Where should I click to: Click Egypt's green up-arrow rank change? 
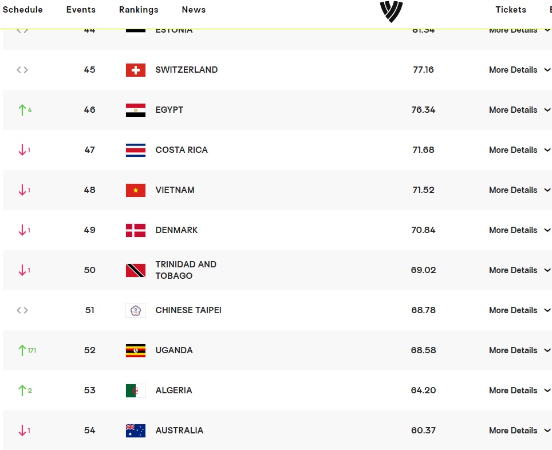[25, 110]
